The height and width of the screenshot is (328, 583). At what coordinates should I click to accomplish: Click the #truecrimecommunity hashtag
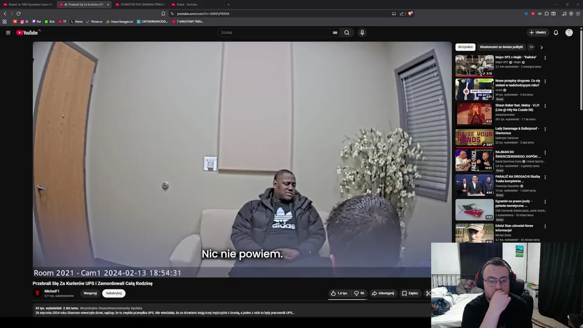tap(114, 308)
